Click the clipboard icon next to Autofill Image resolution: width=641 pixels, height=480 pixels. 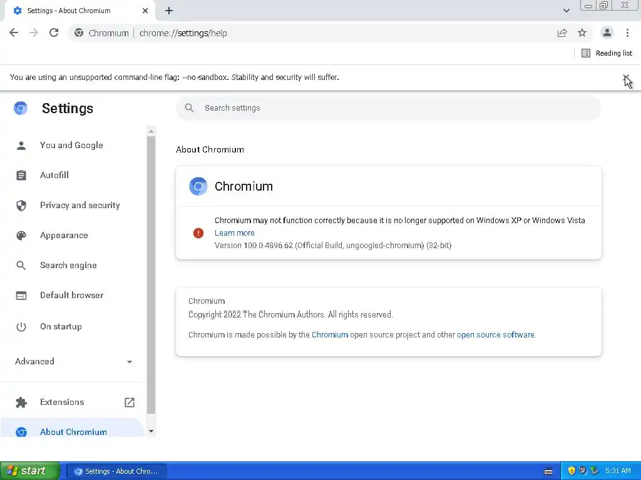[21, 175]
